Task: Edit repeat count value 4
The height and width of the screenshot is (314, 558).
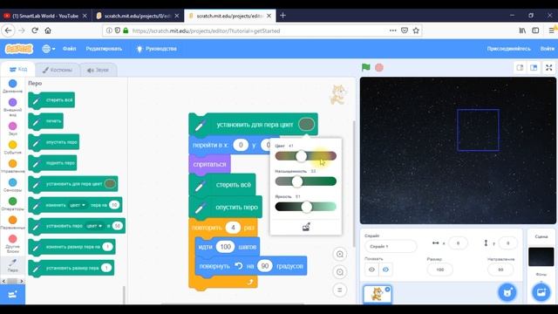Action: point(233,228)
